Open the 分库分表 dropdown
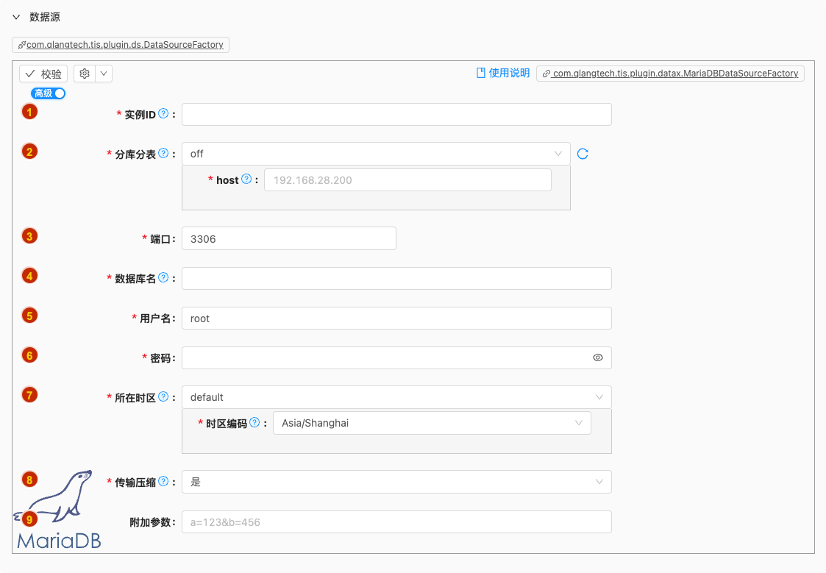826x573 pixels. pos(375,154)
